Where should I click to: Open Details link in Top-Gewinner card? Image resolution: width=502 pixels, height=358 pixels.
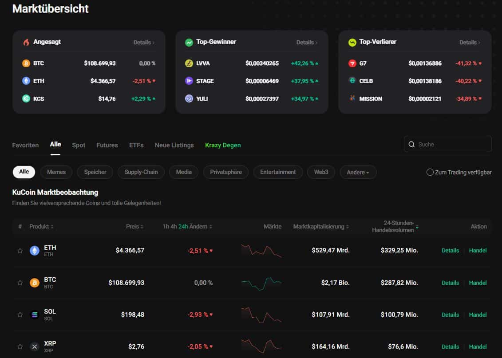click(307, 43)
